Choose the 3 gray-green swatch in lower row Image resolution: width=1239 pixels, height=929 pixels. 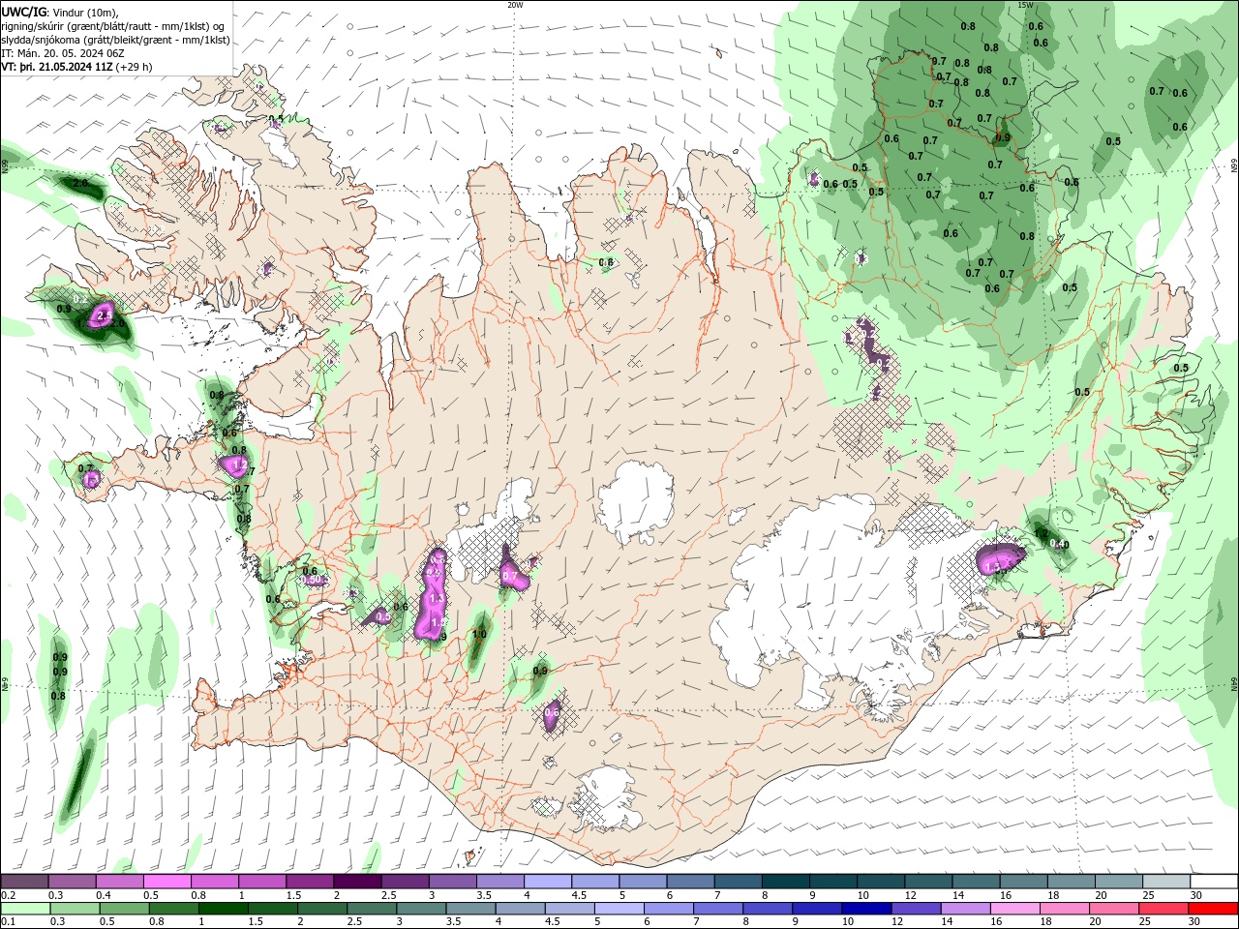(x=421, y=909)
